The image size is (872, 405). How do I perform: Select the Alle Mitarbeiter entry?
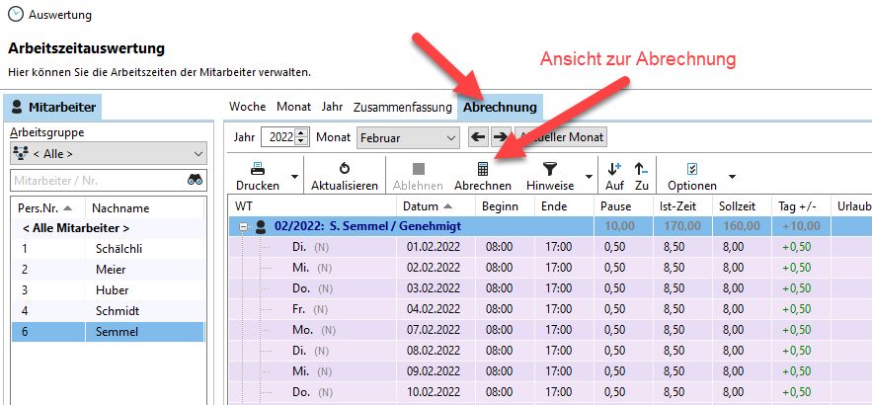(x=75, y=228)
